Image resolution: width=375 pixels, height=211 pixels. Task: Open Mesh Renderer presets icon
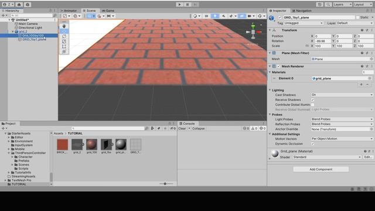(367, 66)
